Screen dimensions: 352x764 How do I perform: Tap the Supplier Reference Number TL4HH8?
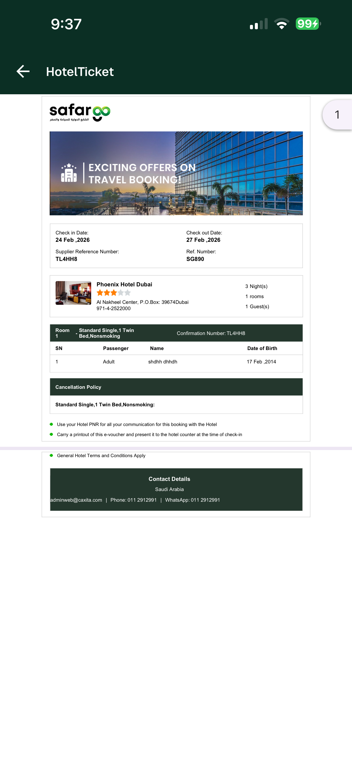click(66, 259)
